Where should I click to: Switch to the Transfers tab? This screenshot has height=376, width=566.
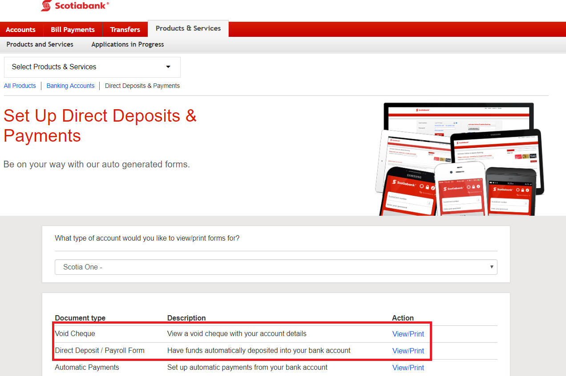(125, 29)
